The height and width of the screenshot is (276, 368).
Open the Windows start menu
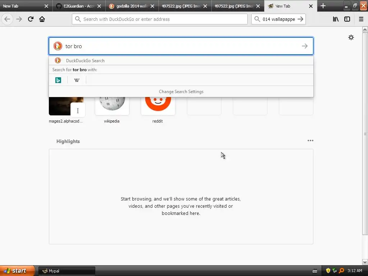click(x=17, y=271)
